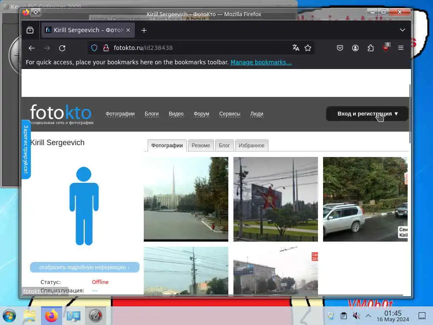Viewport: 433px width, 325px height.
Task: Close the Kirill Sergeevich tab
Action: (128, 30)
